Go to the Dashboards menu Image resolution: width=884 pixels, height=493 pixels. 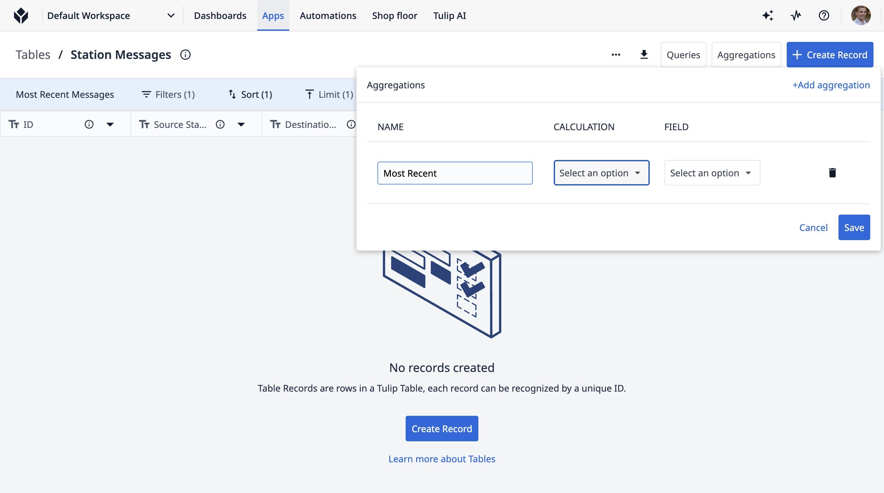coord(220,15)
